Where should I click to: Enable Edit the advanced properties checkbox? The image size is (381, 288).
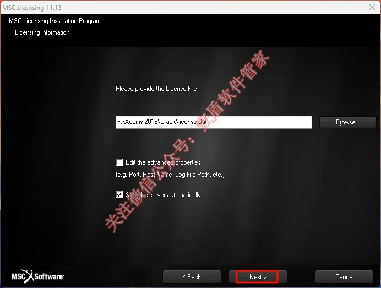[x=119, y=162]
